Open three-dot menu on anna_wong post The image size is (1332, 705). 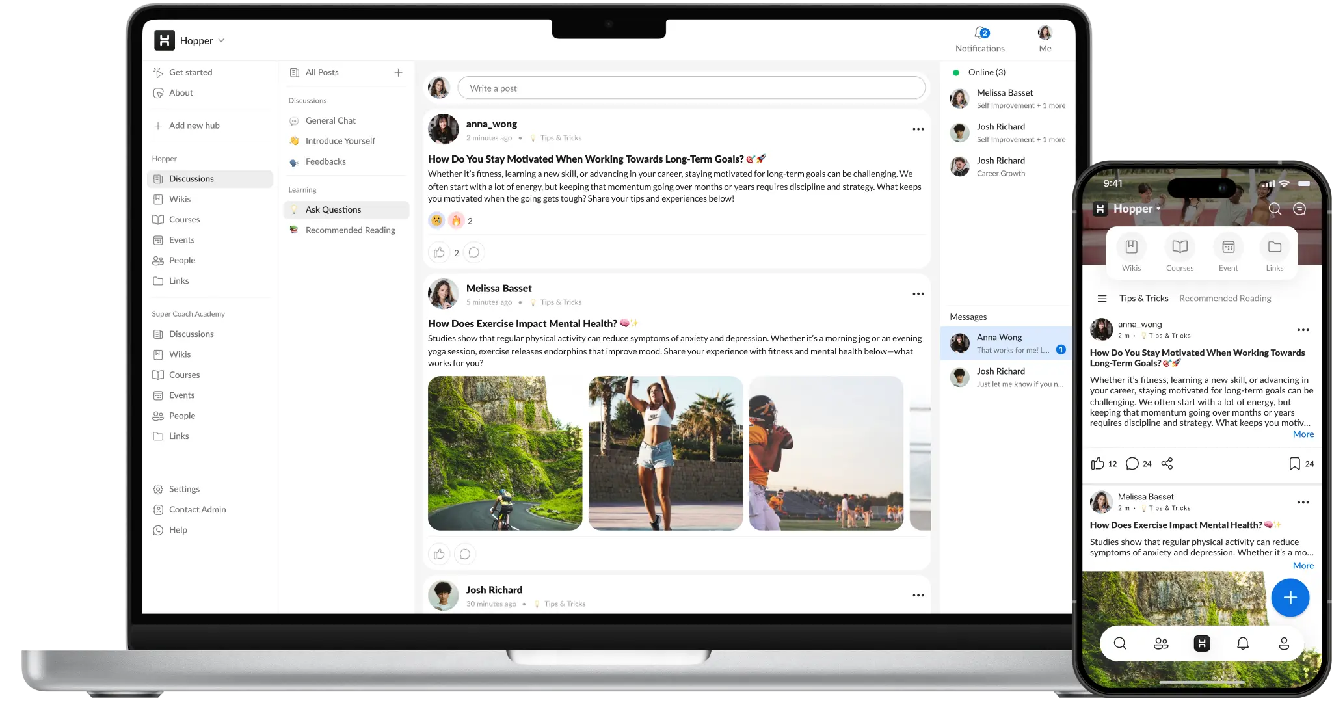coord(918,129)
